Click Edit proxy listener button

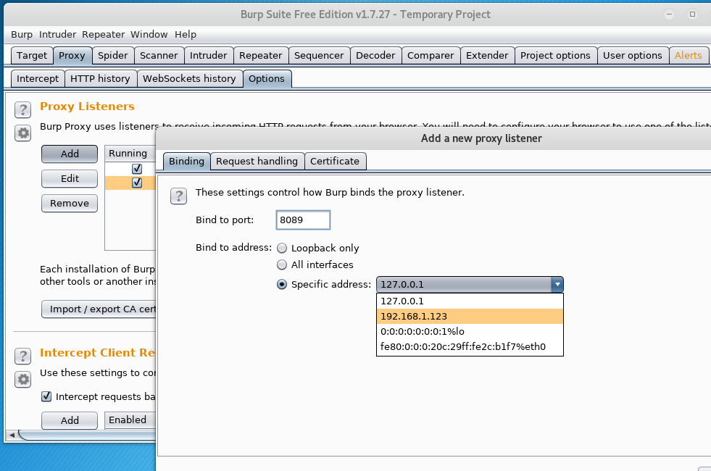click(70, 178)
